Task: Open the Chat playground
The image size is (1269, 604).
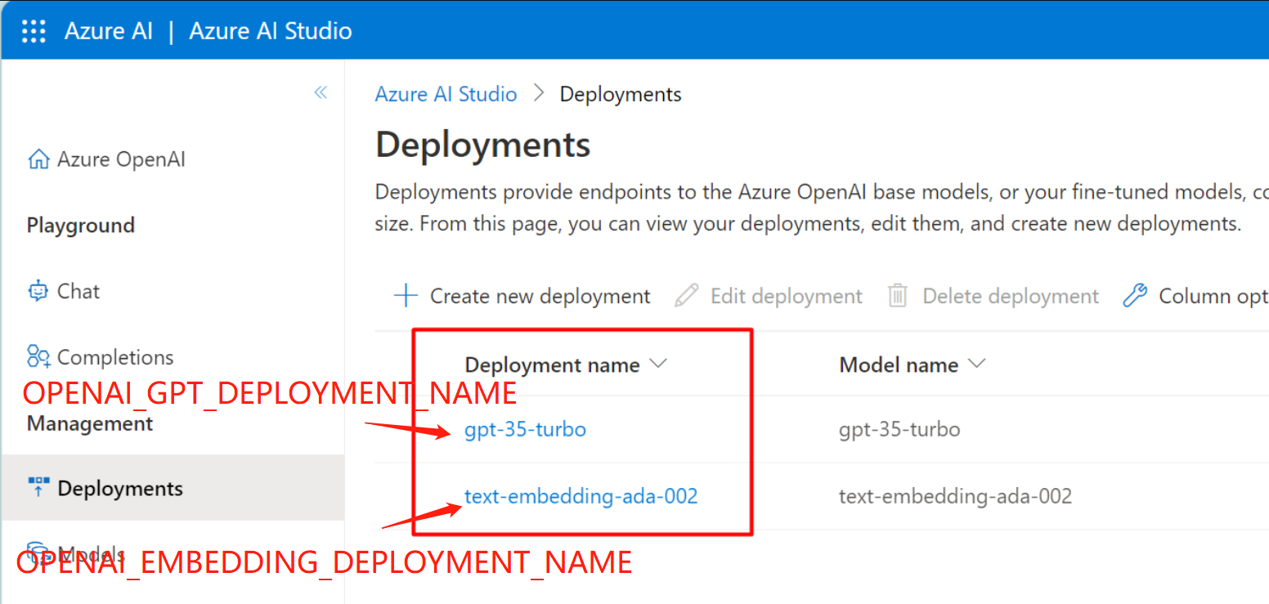Action: pyautogui.click(x=64, y=291)
